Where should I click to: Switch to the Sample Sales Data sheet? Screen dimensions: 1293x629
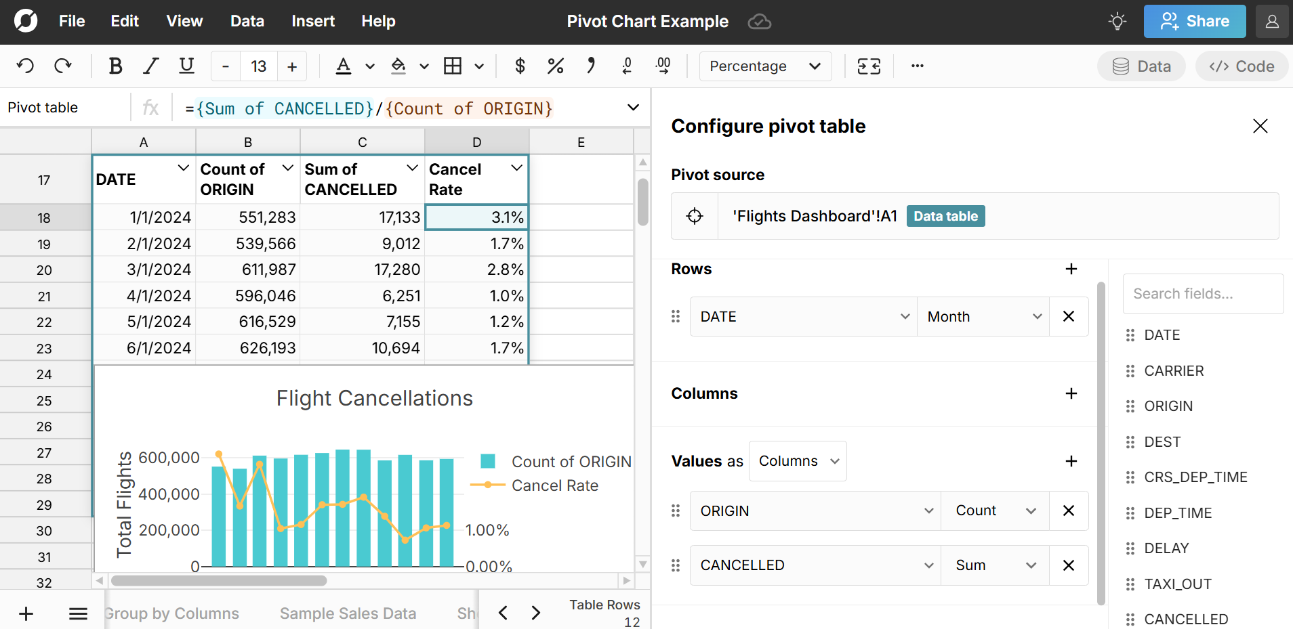click(x=347, y=613)
